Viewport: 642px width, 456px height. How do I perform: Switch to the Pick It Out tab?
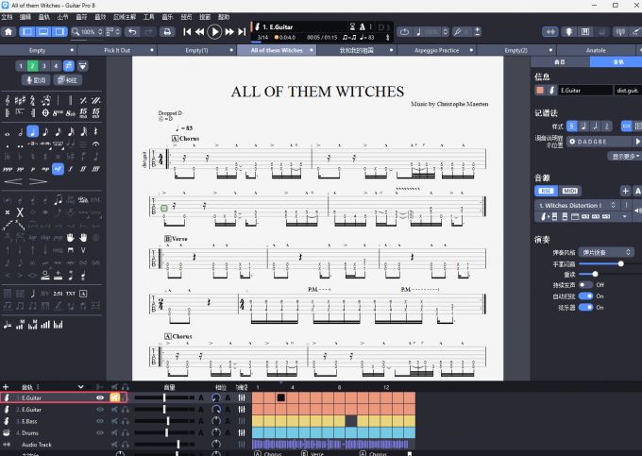tap(117, 50)
